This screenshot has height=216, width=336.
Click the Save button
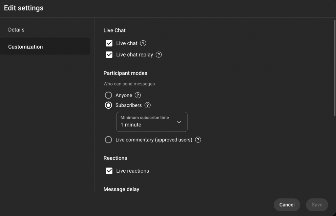[317, 205]
